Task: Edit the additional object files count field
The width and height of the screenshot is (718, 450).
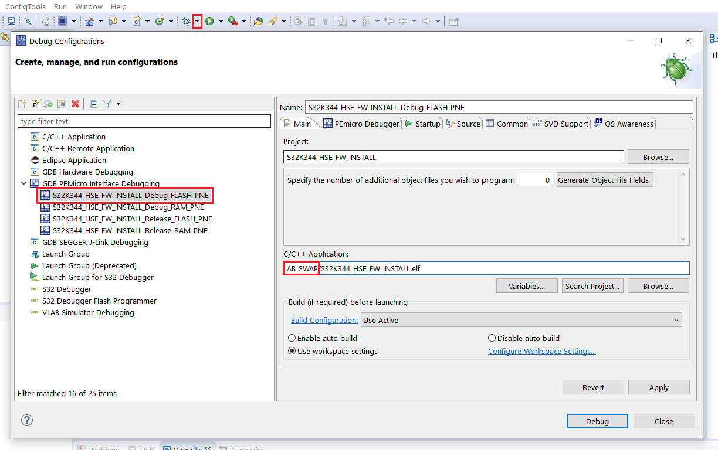Action: [534, 179]
